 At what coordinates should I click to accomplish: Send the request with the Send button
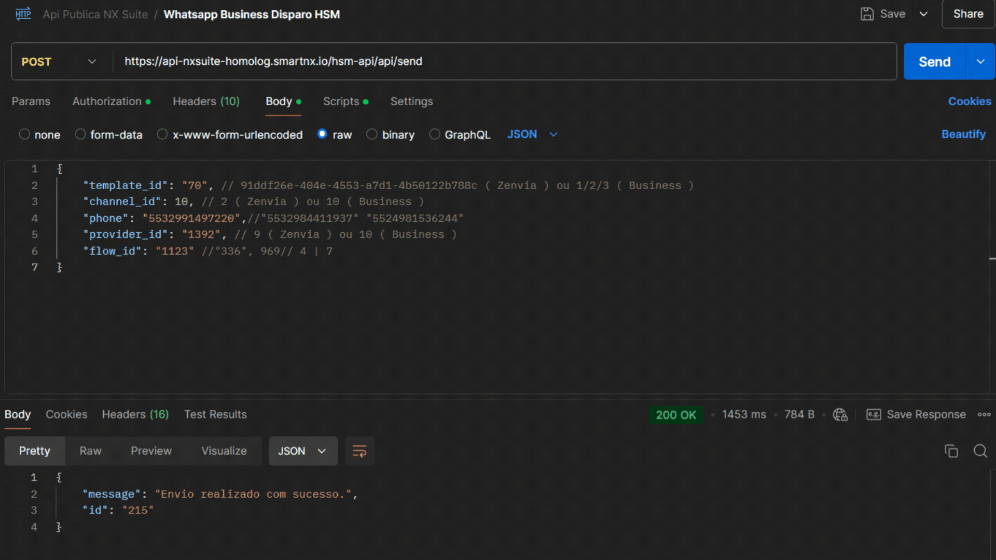(x=934, y=62)
